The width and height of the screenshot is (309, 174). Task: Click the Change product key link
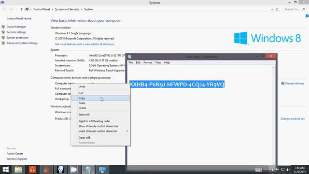(x=293, y=119)
